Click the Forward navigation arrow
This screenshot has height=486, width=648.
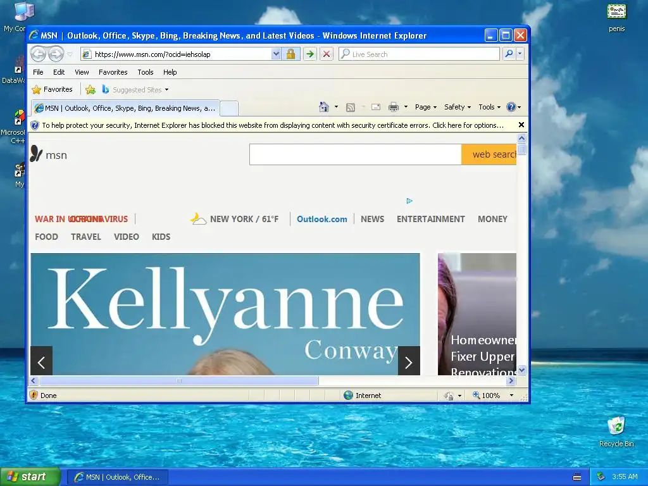coord(56,54)
